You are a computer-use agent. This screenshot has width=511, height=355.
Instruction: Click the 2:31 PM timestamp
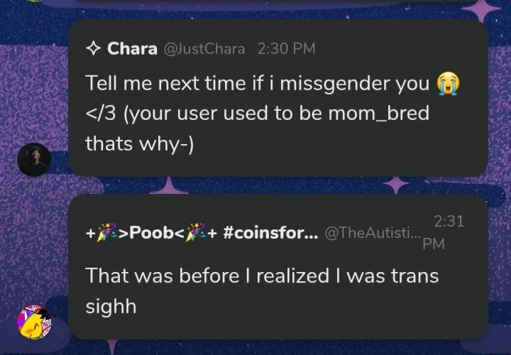click(x=444, y=232)
